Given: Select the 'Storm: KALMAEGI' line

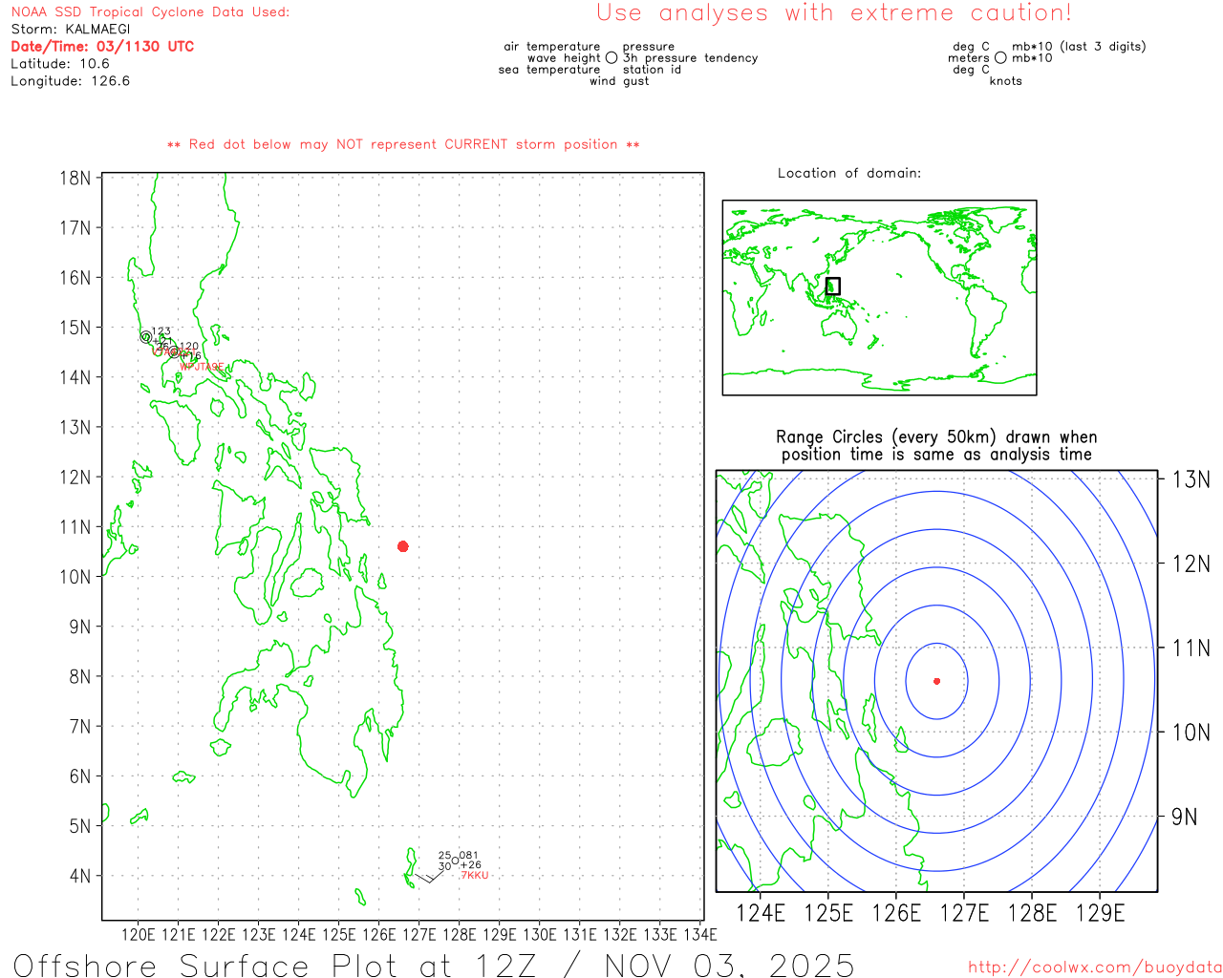Looking at the screenshot, I should [x=71, y=30].
